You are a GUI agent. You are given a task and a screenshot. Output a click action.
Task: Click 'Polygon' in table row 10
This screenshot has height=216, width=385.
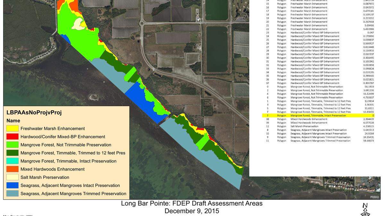click(x=282, y=134)
